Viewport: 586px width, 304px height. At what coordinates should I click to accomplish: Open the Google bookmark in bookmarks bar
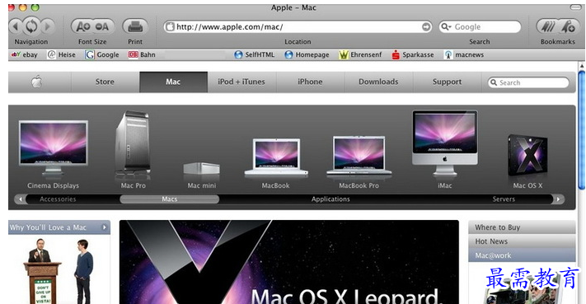[102, 54]
